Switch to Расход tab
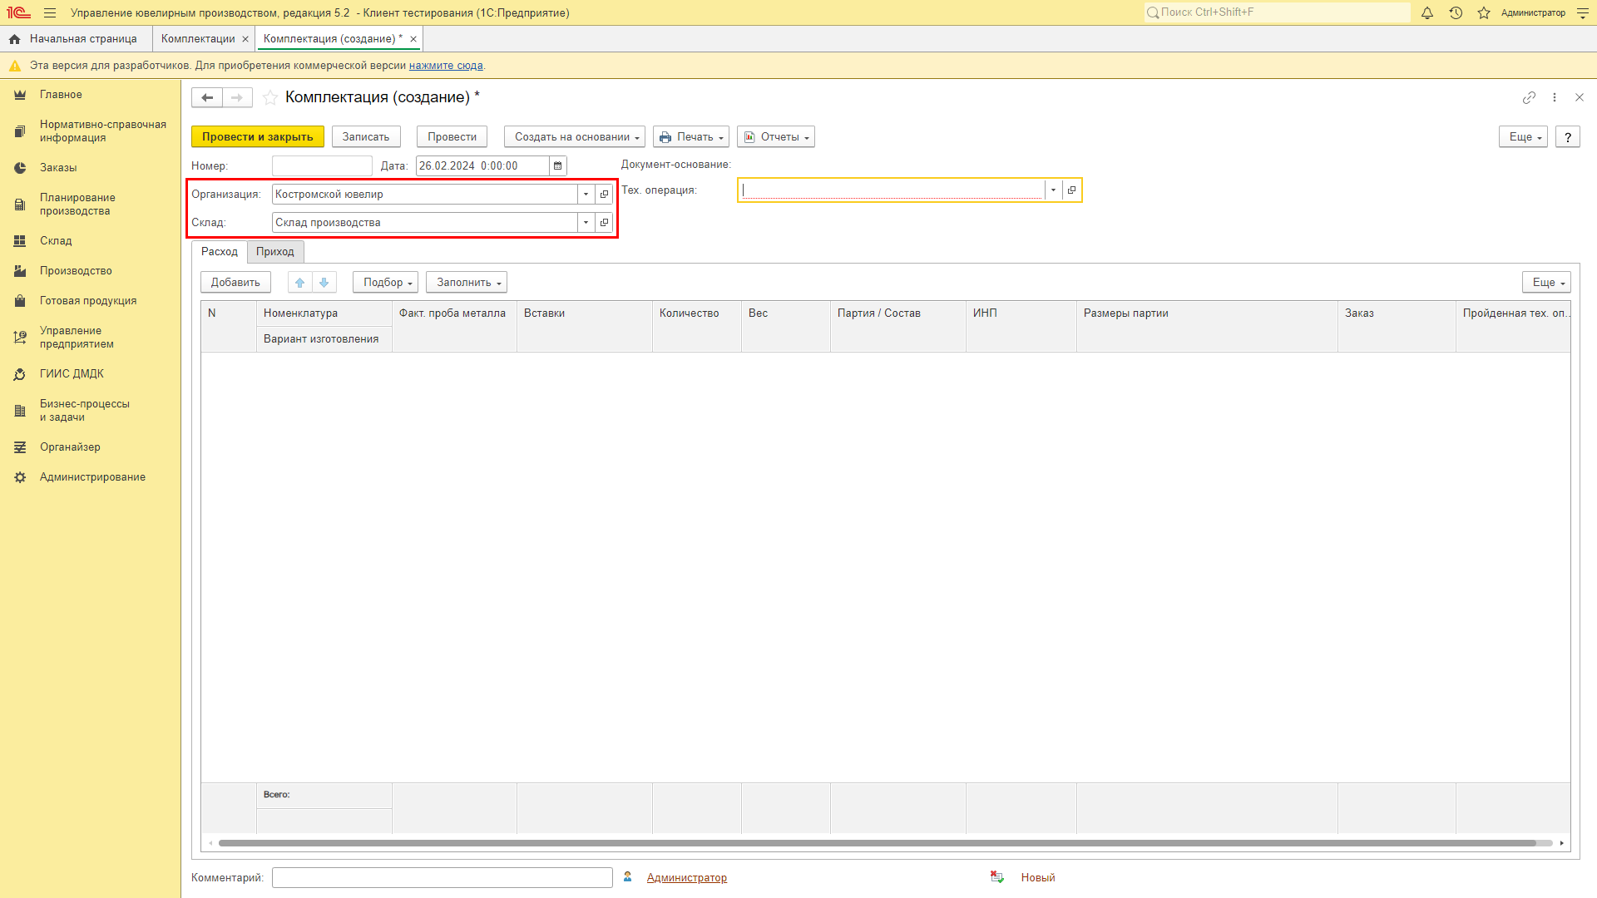The image size is (1597, 898). 220,252
